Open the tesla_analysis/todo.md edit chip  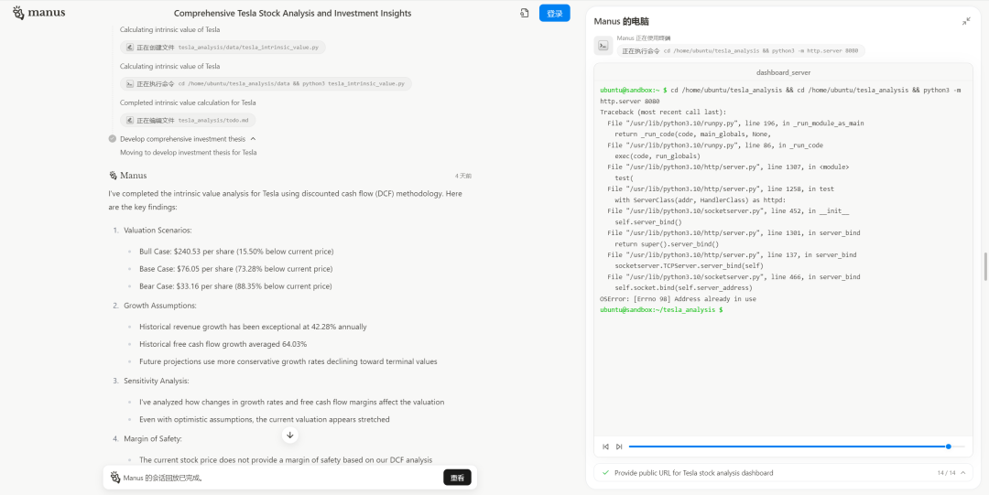(x=188, y=120)
